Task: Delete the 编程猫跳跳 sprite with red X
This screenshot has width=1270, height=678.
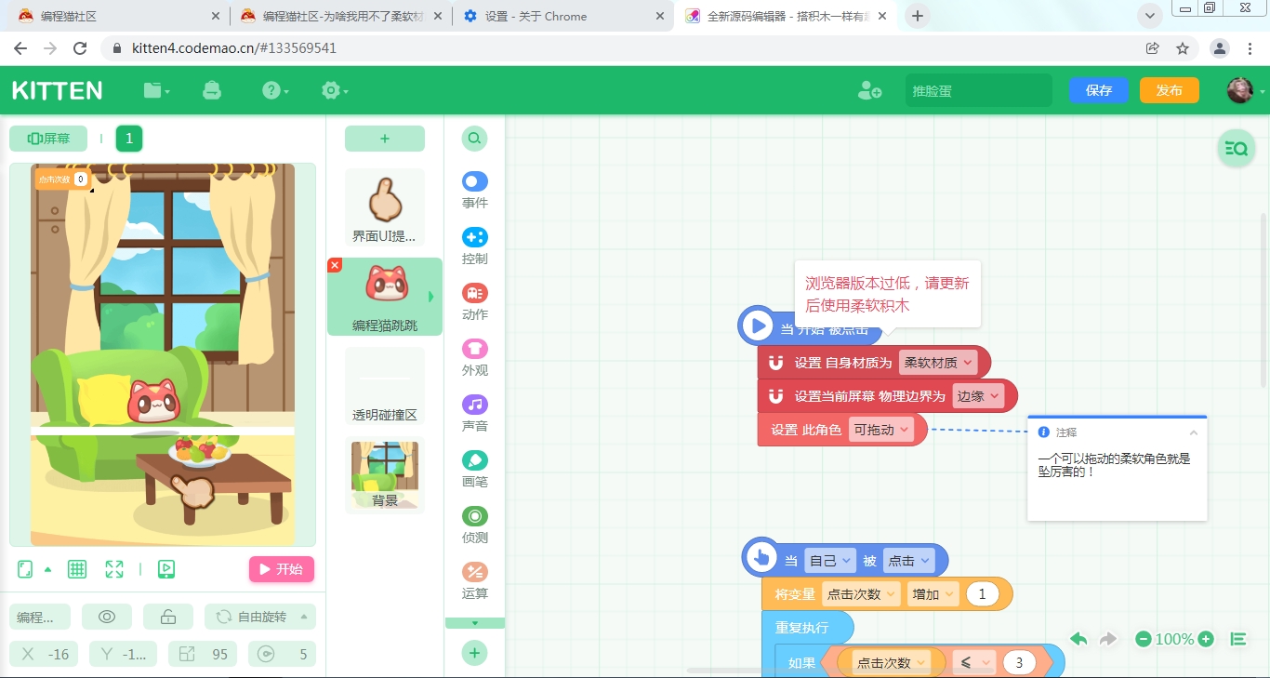Action: tap(335, 265)
